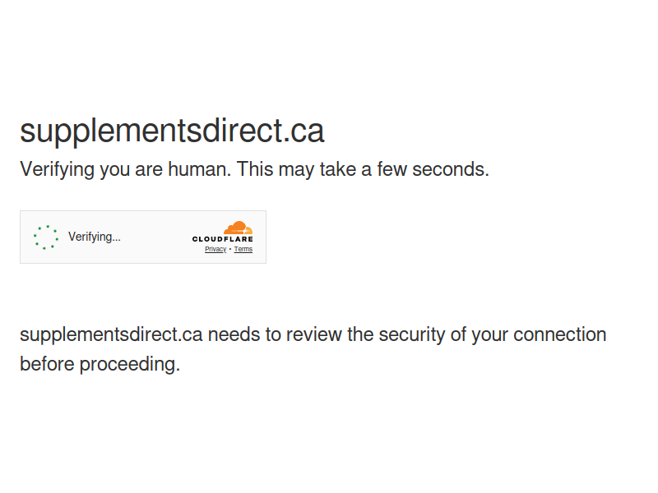Open the Cloudflare Terms link
Viewport: 658px width, 493px height.
pyautogui.click(x=243, y=249)
